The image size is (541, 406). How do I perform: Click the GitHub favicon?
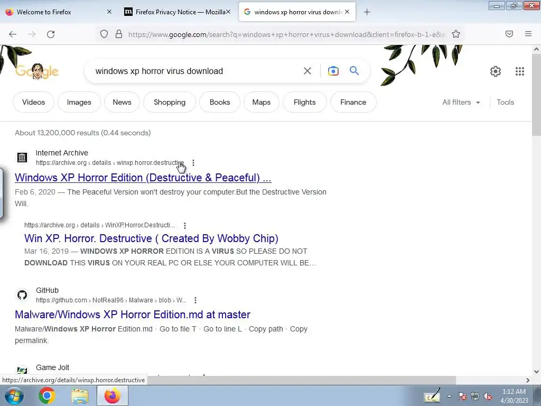[x=22, y=295]
